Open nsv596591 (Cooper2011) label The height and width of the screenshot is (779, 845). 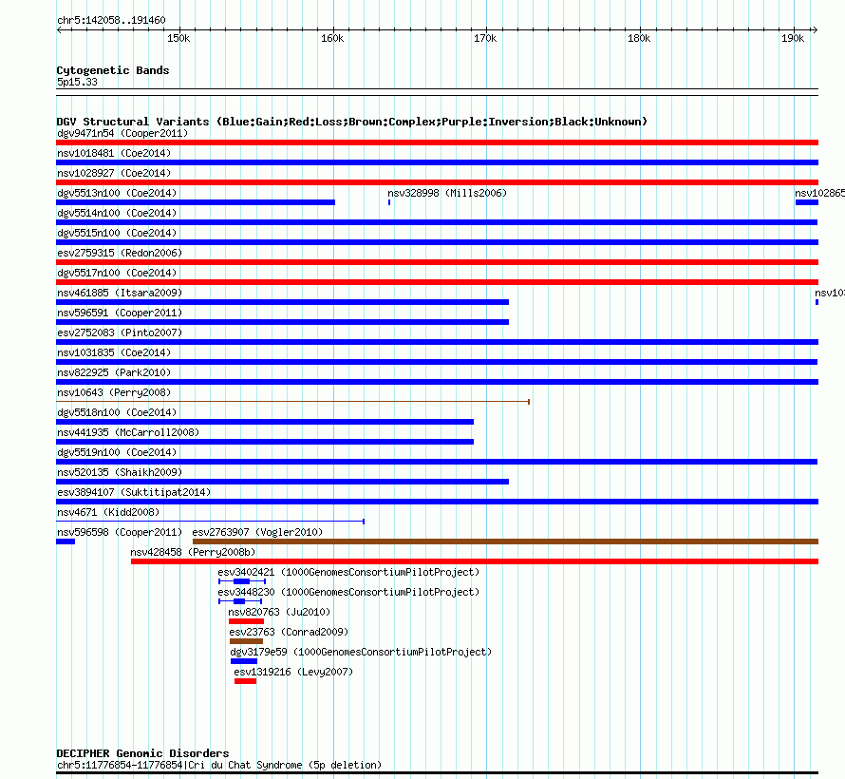coord(120,313)
